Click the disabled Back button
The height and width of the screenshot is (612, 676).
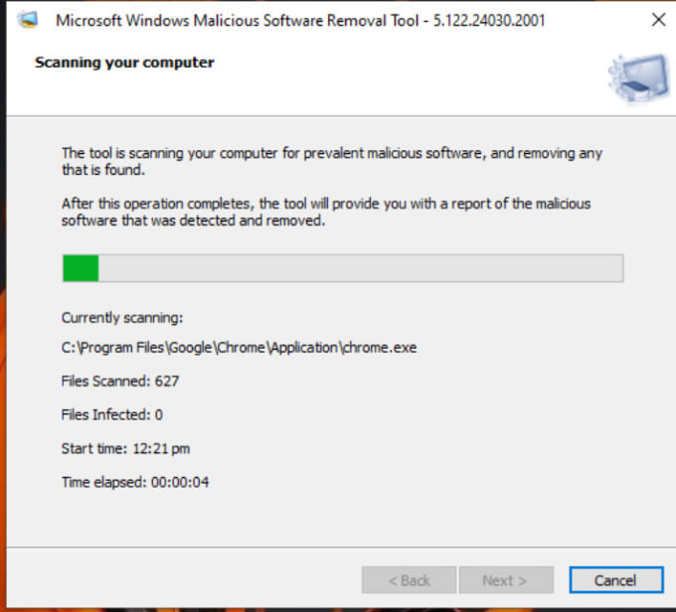[x=409, y=580]
